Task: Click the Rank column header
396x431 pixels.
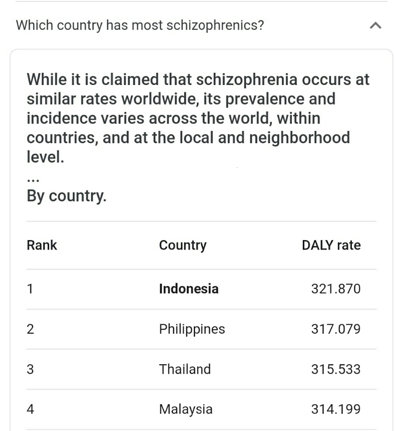Action: [x=42, y=245]
